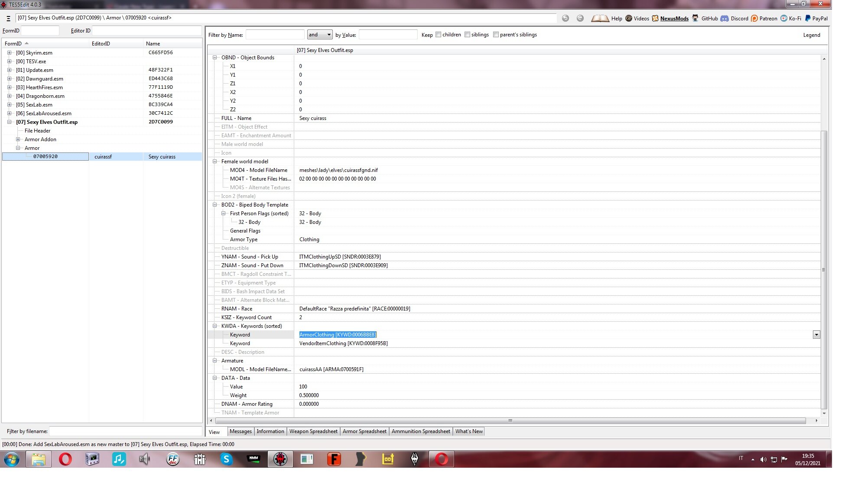Select the File Header tree item
858x482 pixels.
pos(37,130)
